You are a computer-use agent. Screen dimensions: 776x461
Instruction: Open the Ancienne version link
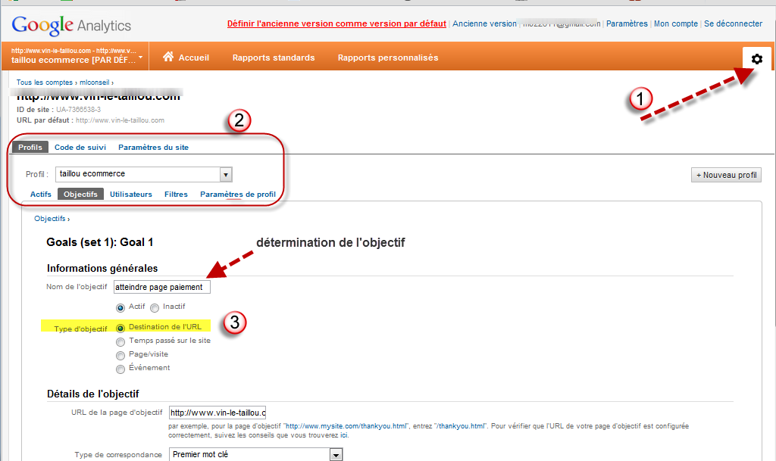(484, 23)
